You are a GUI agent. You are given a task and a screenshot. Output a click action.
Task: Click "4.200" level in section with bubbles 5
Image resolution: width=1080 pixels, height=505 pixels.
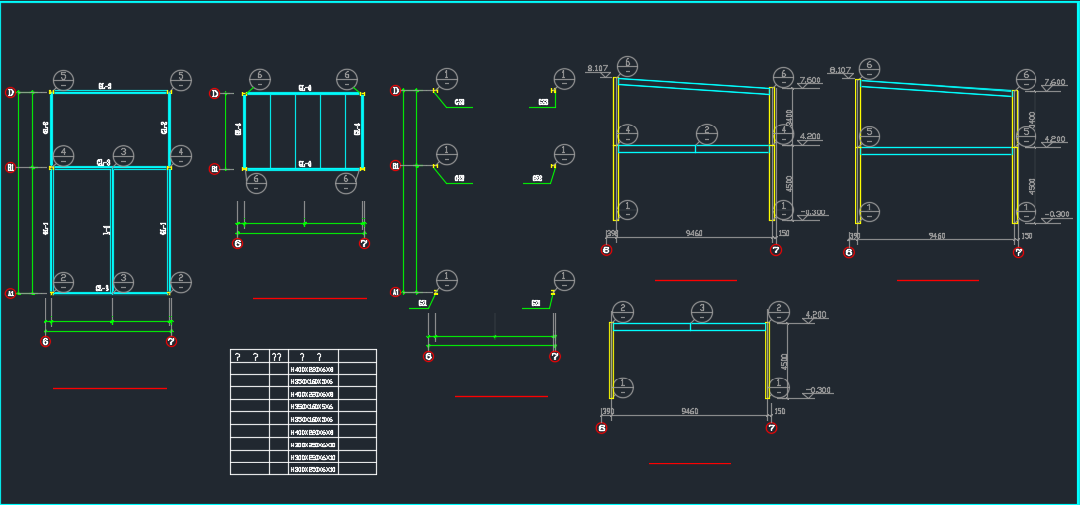1055,139
